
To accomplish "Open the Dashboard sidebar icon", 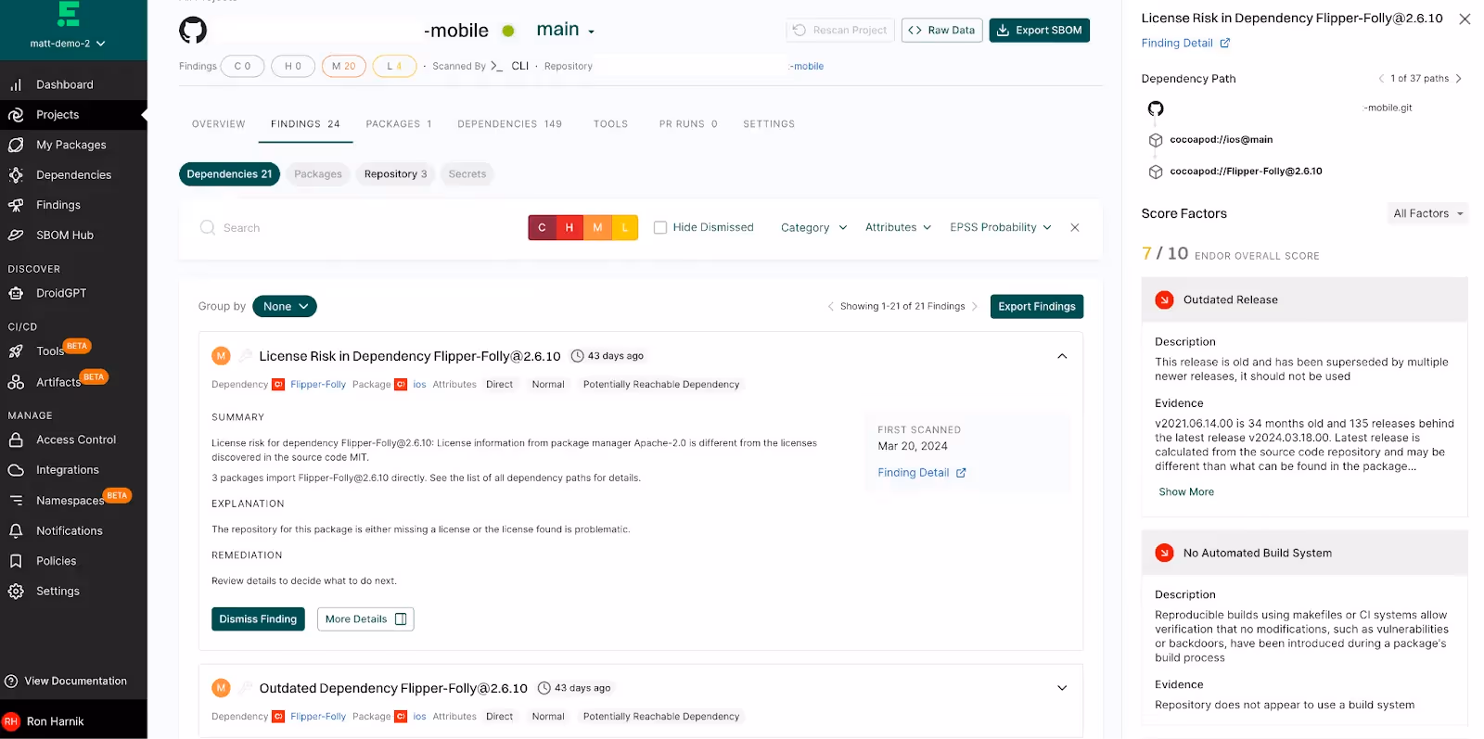I will pos(16,84).
